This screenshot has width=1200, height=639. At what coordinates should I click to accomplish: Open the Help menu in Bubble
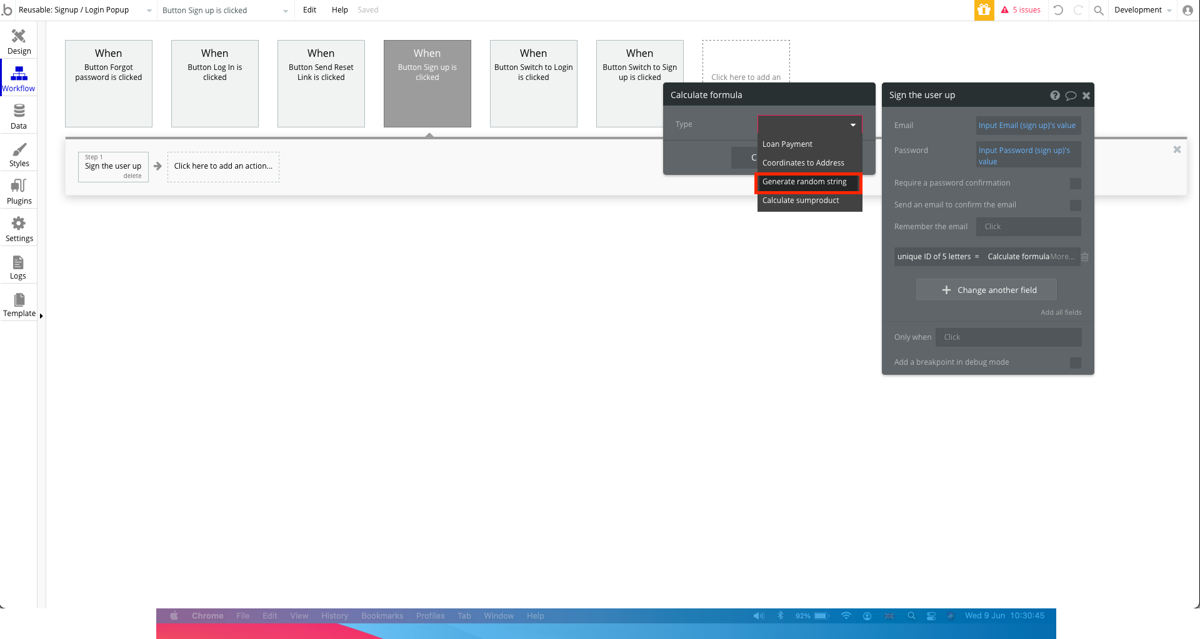pyautogui.click(x=339, y=10)
